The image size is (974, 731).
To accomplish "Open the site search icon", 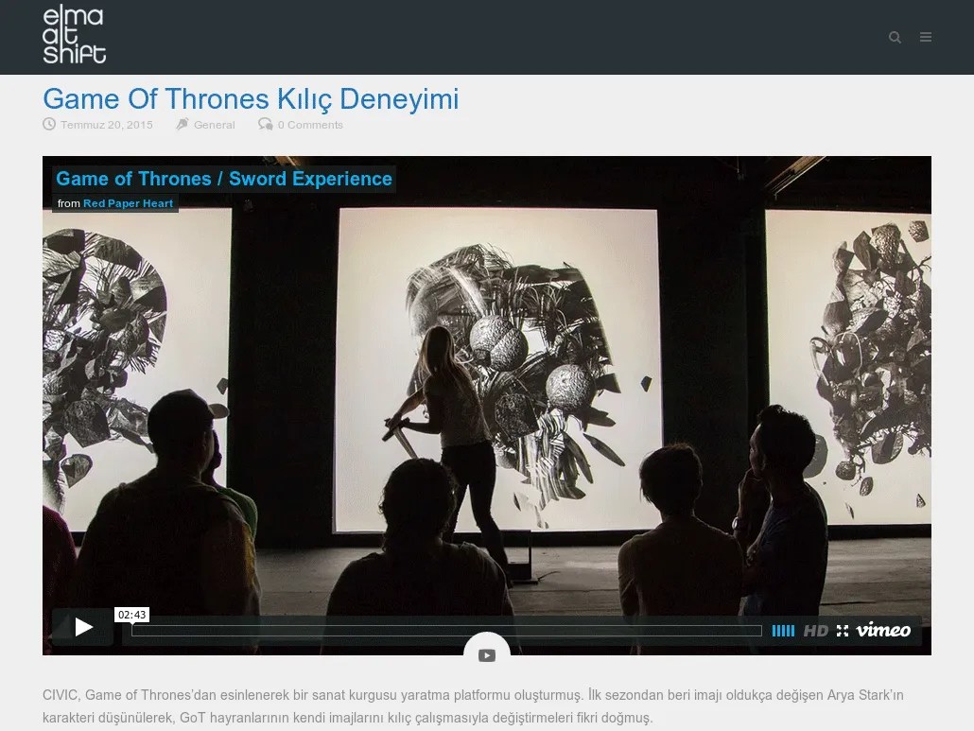I will [895, 37].
